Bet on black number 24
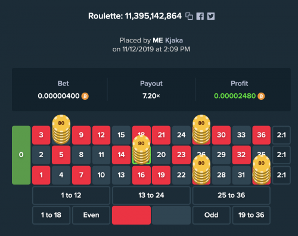Viewport: 298px width, 236px height. click(181, 135)
